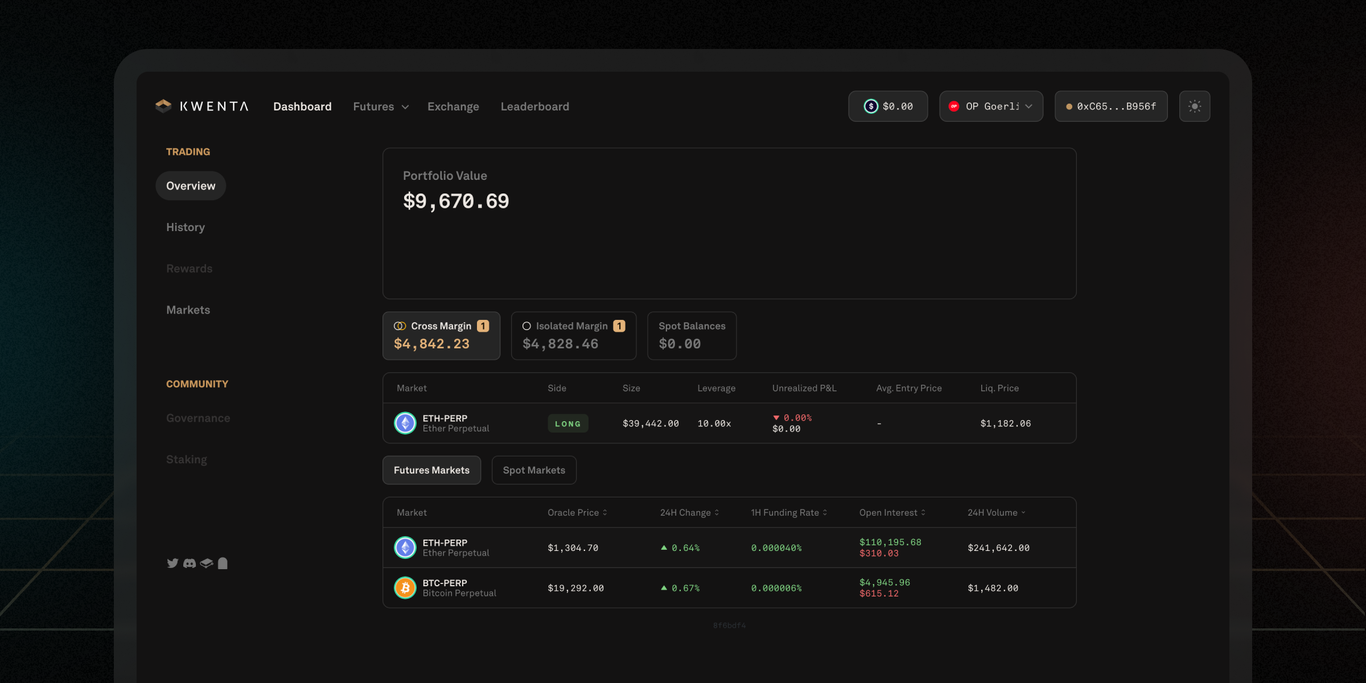Click ETH-PERP icon in positions table

[x=405, y=423]
